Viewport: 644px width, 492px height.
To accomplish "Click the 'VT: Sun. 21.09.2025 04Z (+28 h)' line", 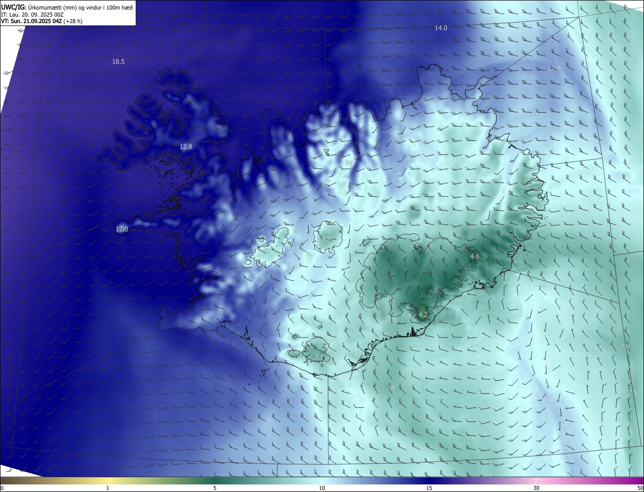I will [41, 21].
